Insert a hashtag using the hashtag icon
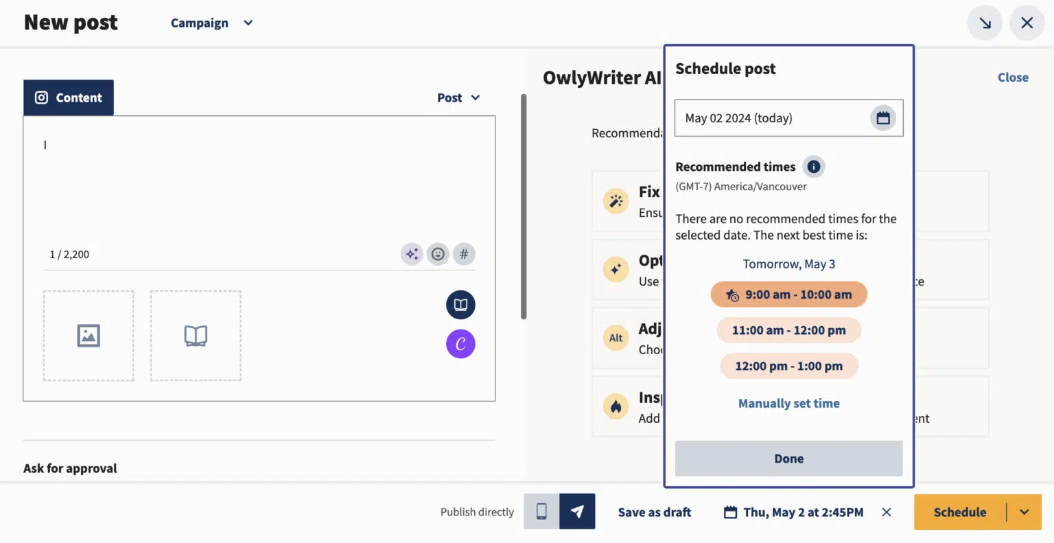The image size is (1054, 543). [x=464, y=254]
